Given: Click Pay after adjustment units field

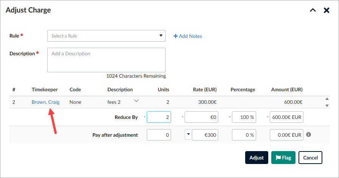Looking at the screenshot, I should click(159, 135).
